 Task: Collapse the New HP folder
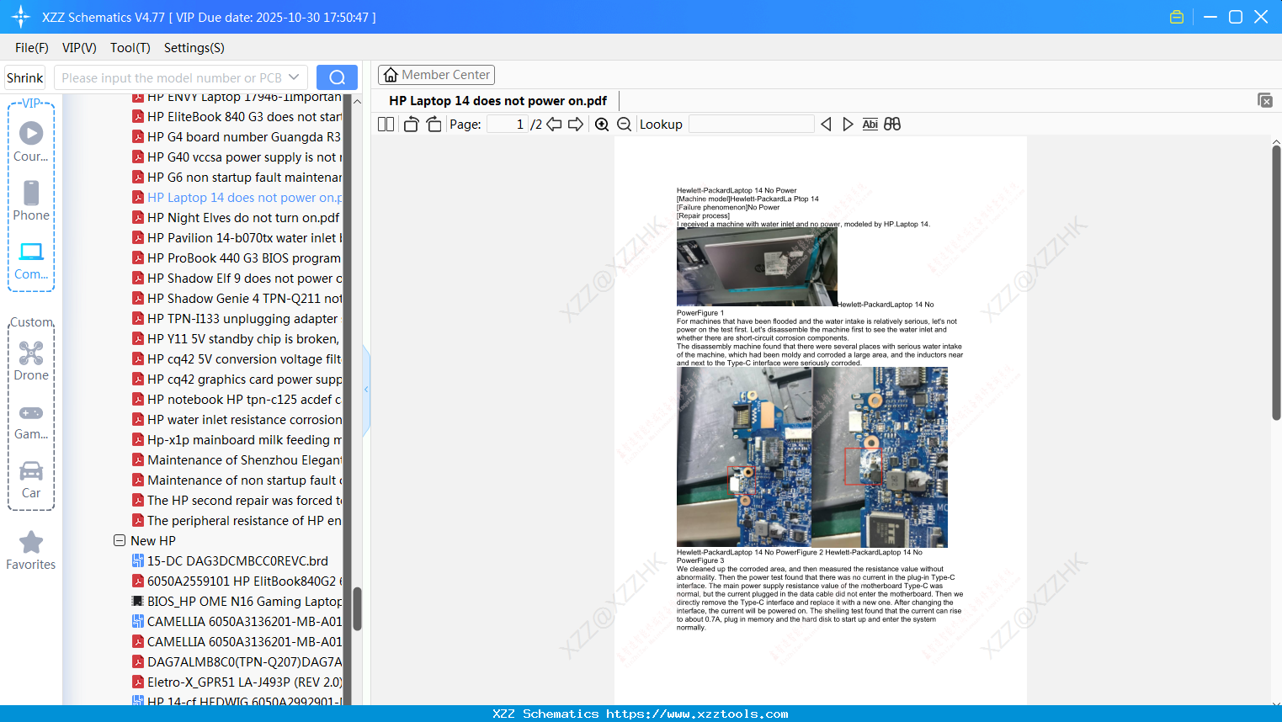120,540
